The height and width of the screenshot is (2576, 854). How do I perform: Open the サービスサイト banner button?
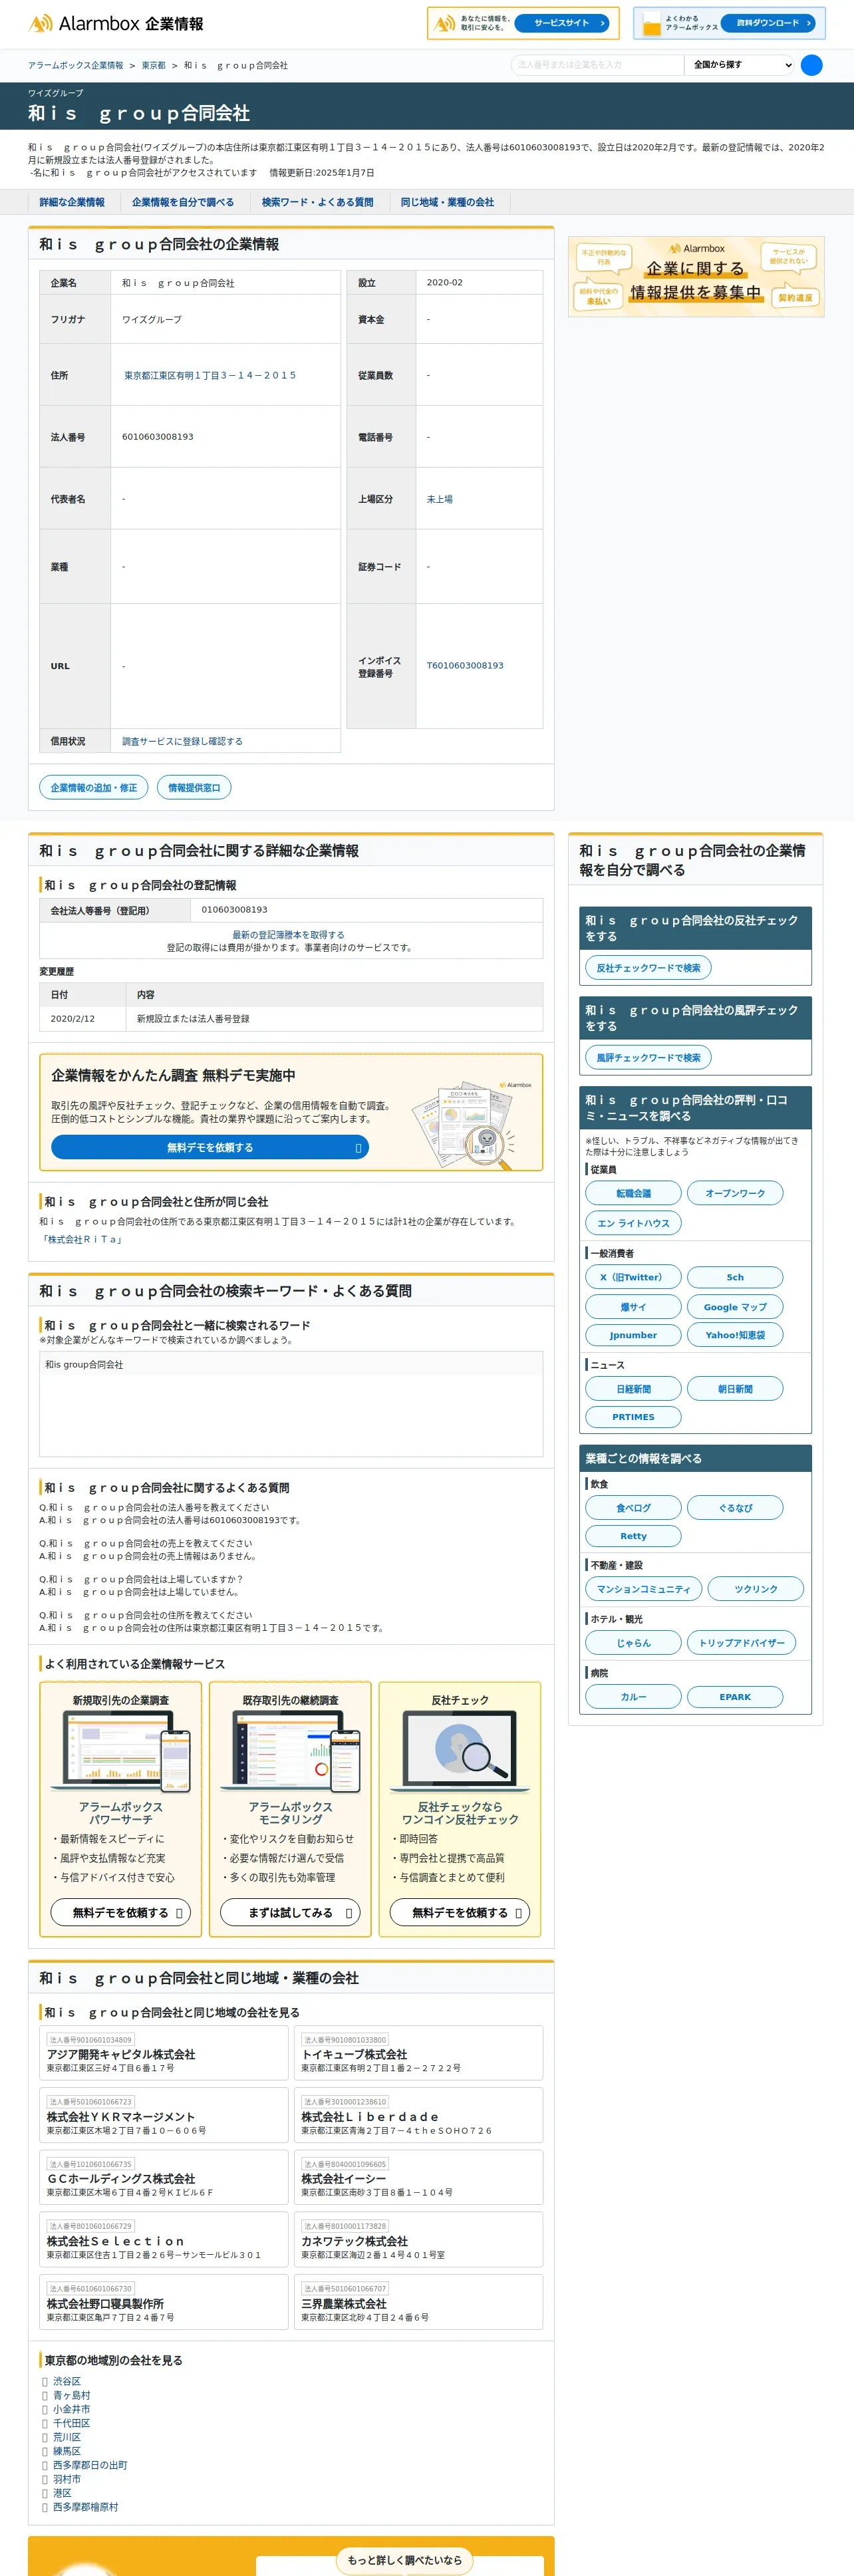click(x=562, y=23)
